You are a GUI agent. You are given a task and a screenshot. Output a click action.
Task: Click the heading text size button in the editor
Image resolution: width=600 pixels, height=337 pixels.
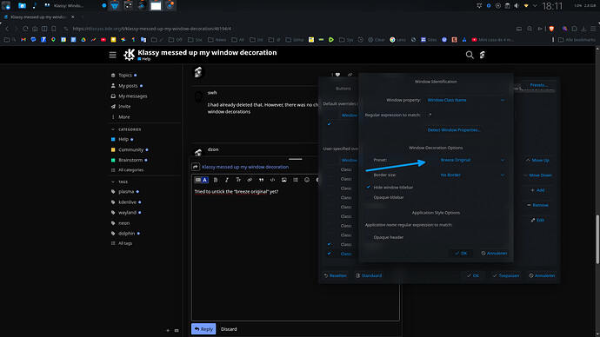coord(238,180)
